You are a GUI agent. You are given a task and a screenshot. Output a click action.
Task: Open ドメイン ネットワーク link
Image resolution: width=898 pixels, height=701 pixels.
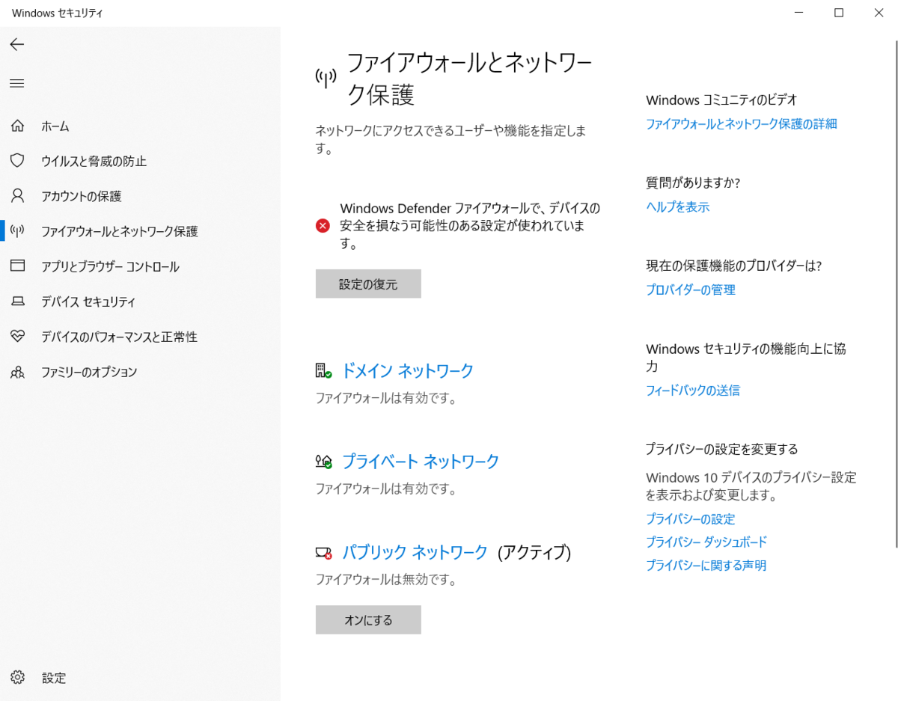(x=408, y=371)
